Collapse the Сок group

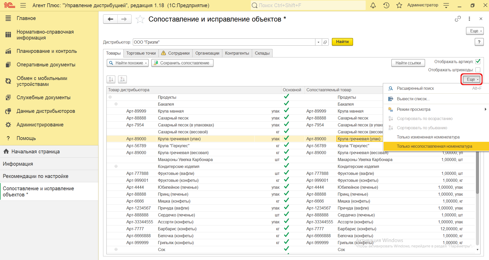click(x=116, y=249)
